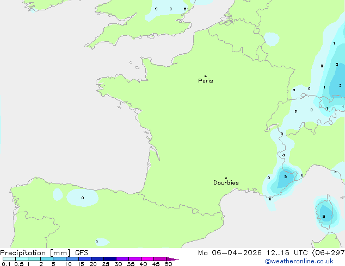Pick the dark navy 25–30 mm swatch
The width and height of the screenshot is (345, 266).
110,259
